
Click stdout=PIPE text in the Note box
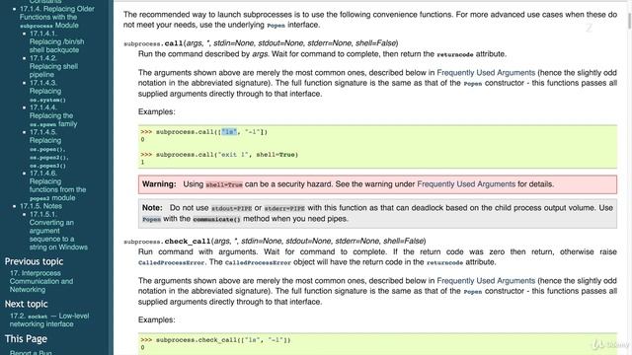point(232,208)
